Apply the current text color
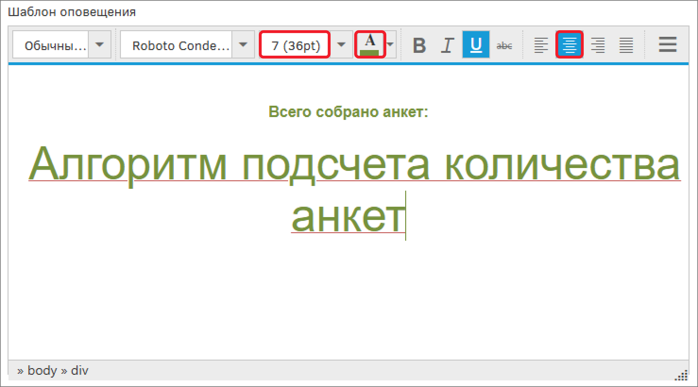 (370, 44)
